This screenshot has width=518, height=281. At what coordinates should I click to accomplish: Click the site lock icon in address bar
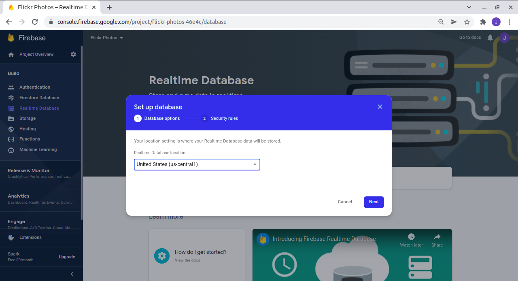click(x=51, y=22)
